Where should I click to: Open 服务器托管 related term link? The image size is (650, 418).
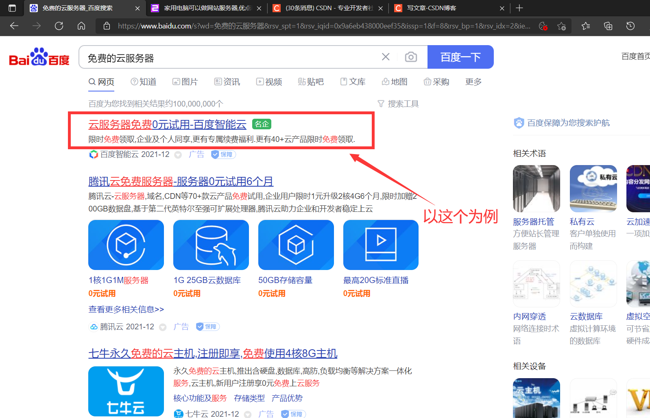click(x=533, y=222)
